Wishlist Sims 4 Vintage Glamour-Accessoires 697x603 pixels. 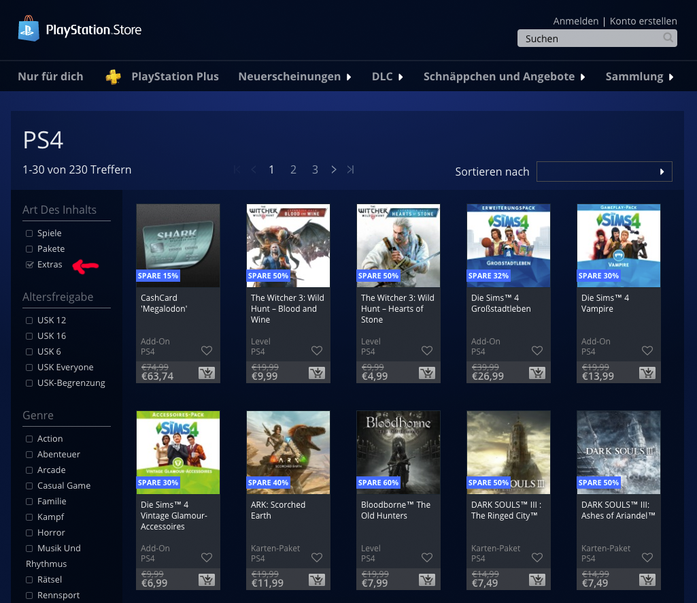(x=207, y=557)
